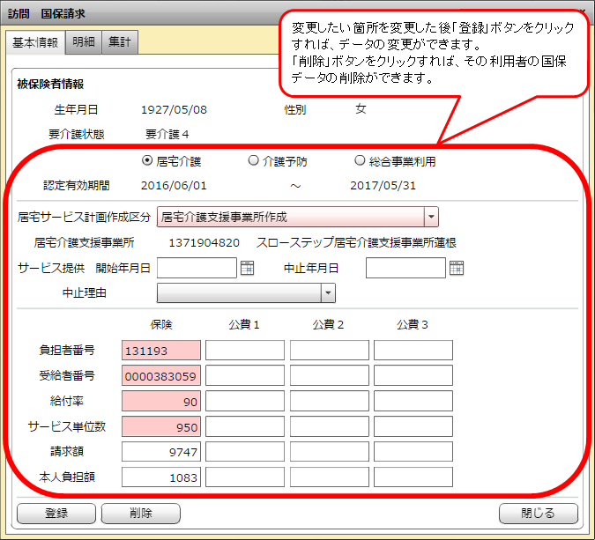Focus the 保険 受給者番号 field
595x540 pixels.
(x=161, y=376)
